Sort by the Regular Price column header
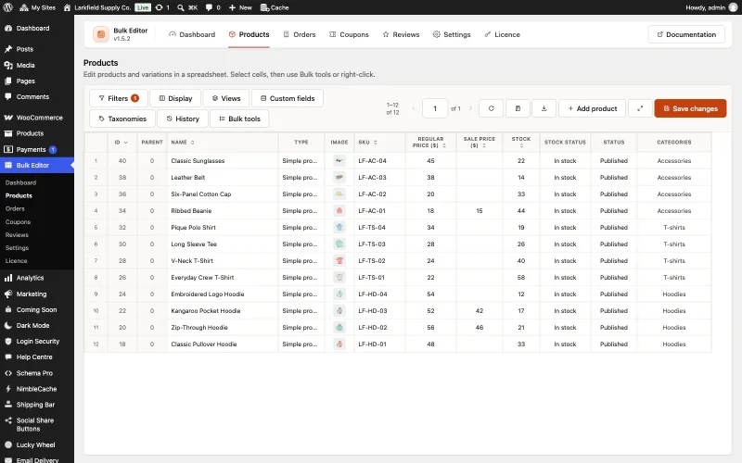The image size is (742, 463). coord(430,143)
